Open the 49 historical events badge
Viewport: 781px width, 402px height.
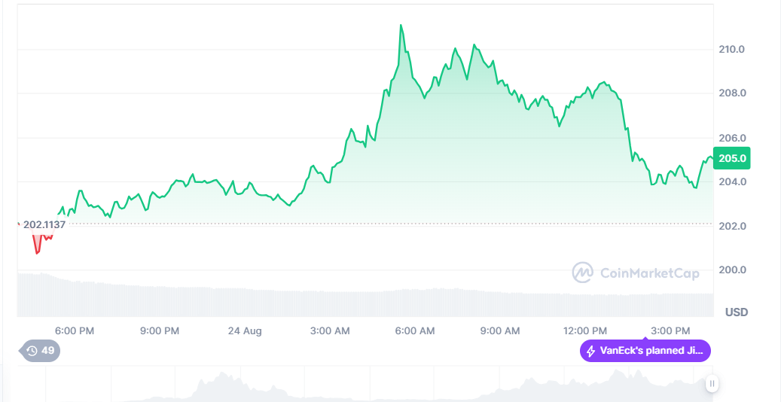pyautogui.click(x=41, y=351)
